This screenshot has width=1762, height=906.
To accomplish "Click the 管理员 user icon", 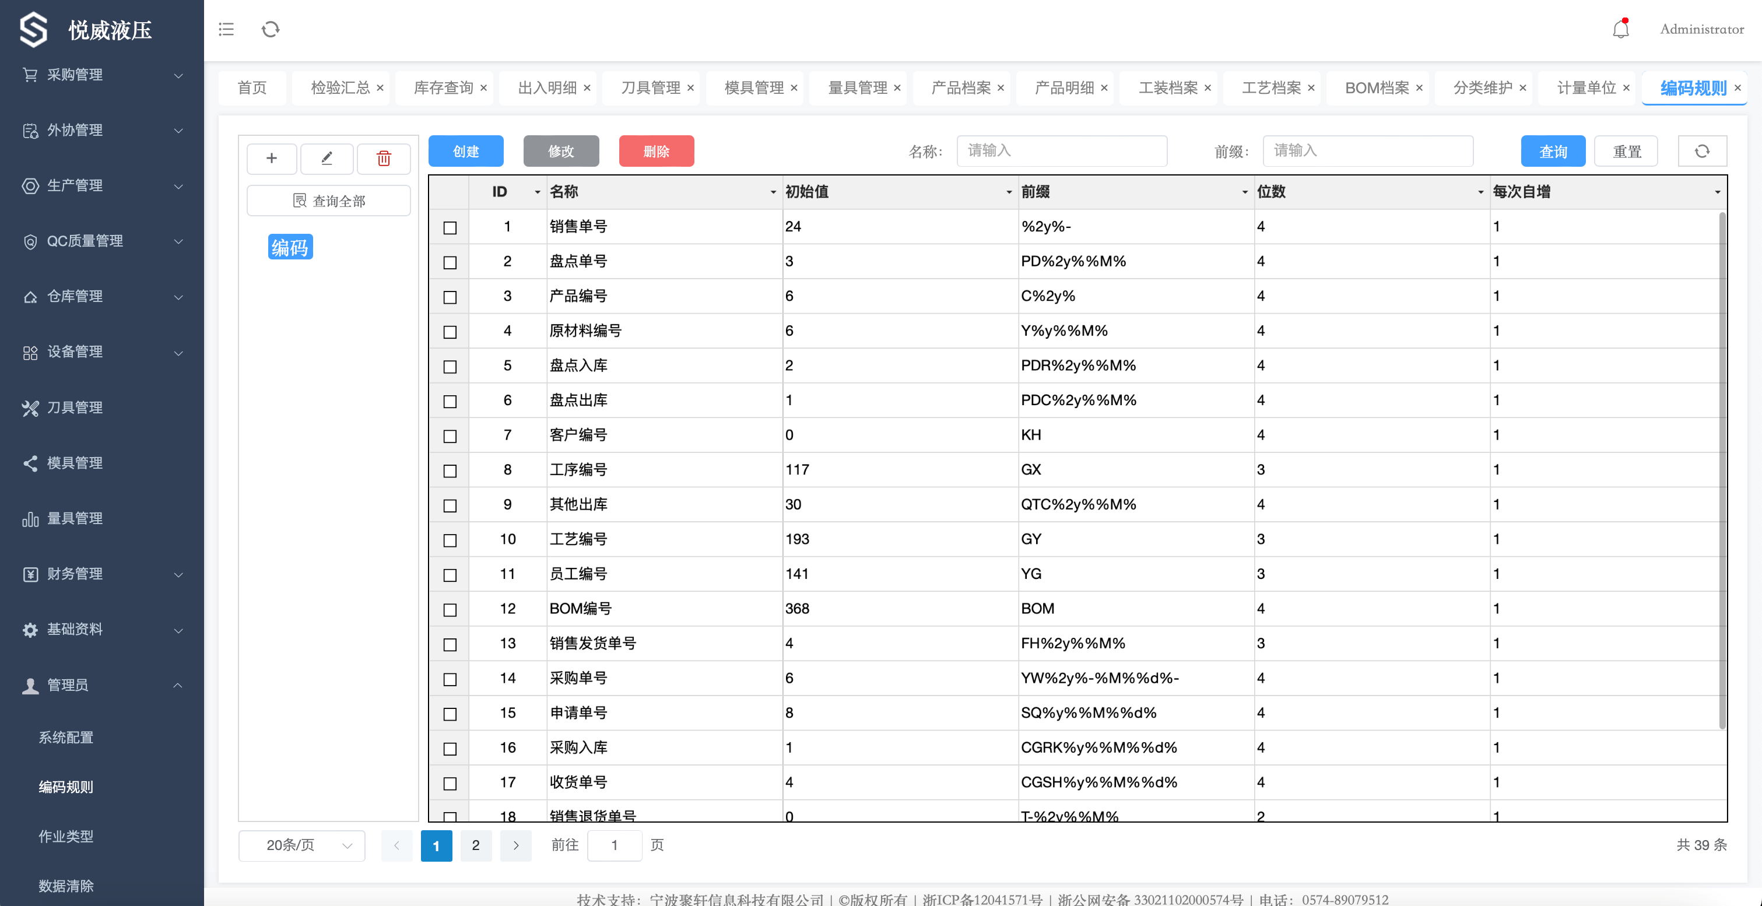I will [x=30, y=686].
